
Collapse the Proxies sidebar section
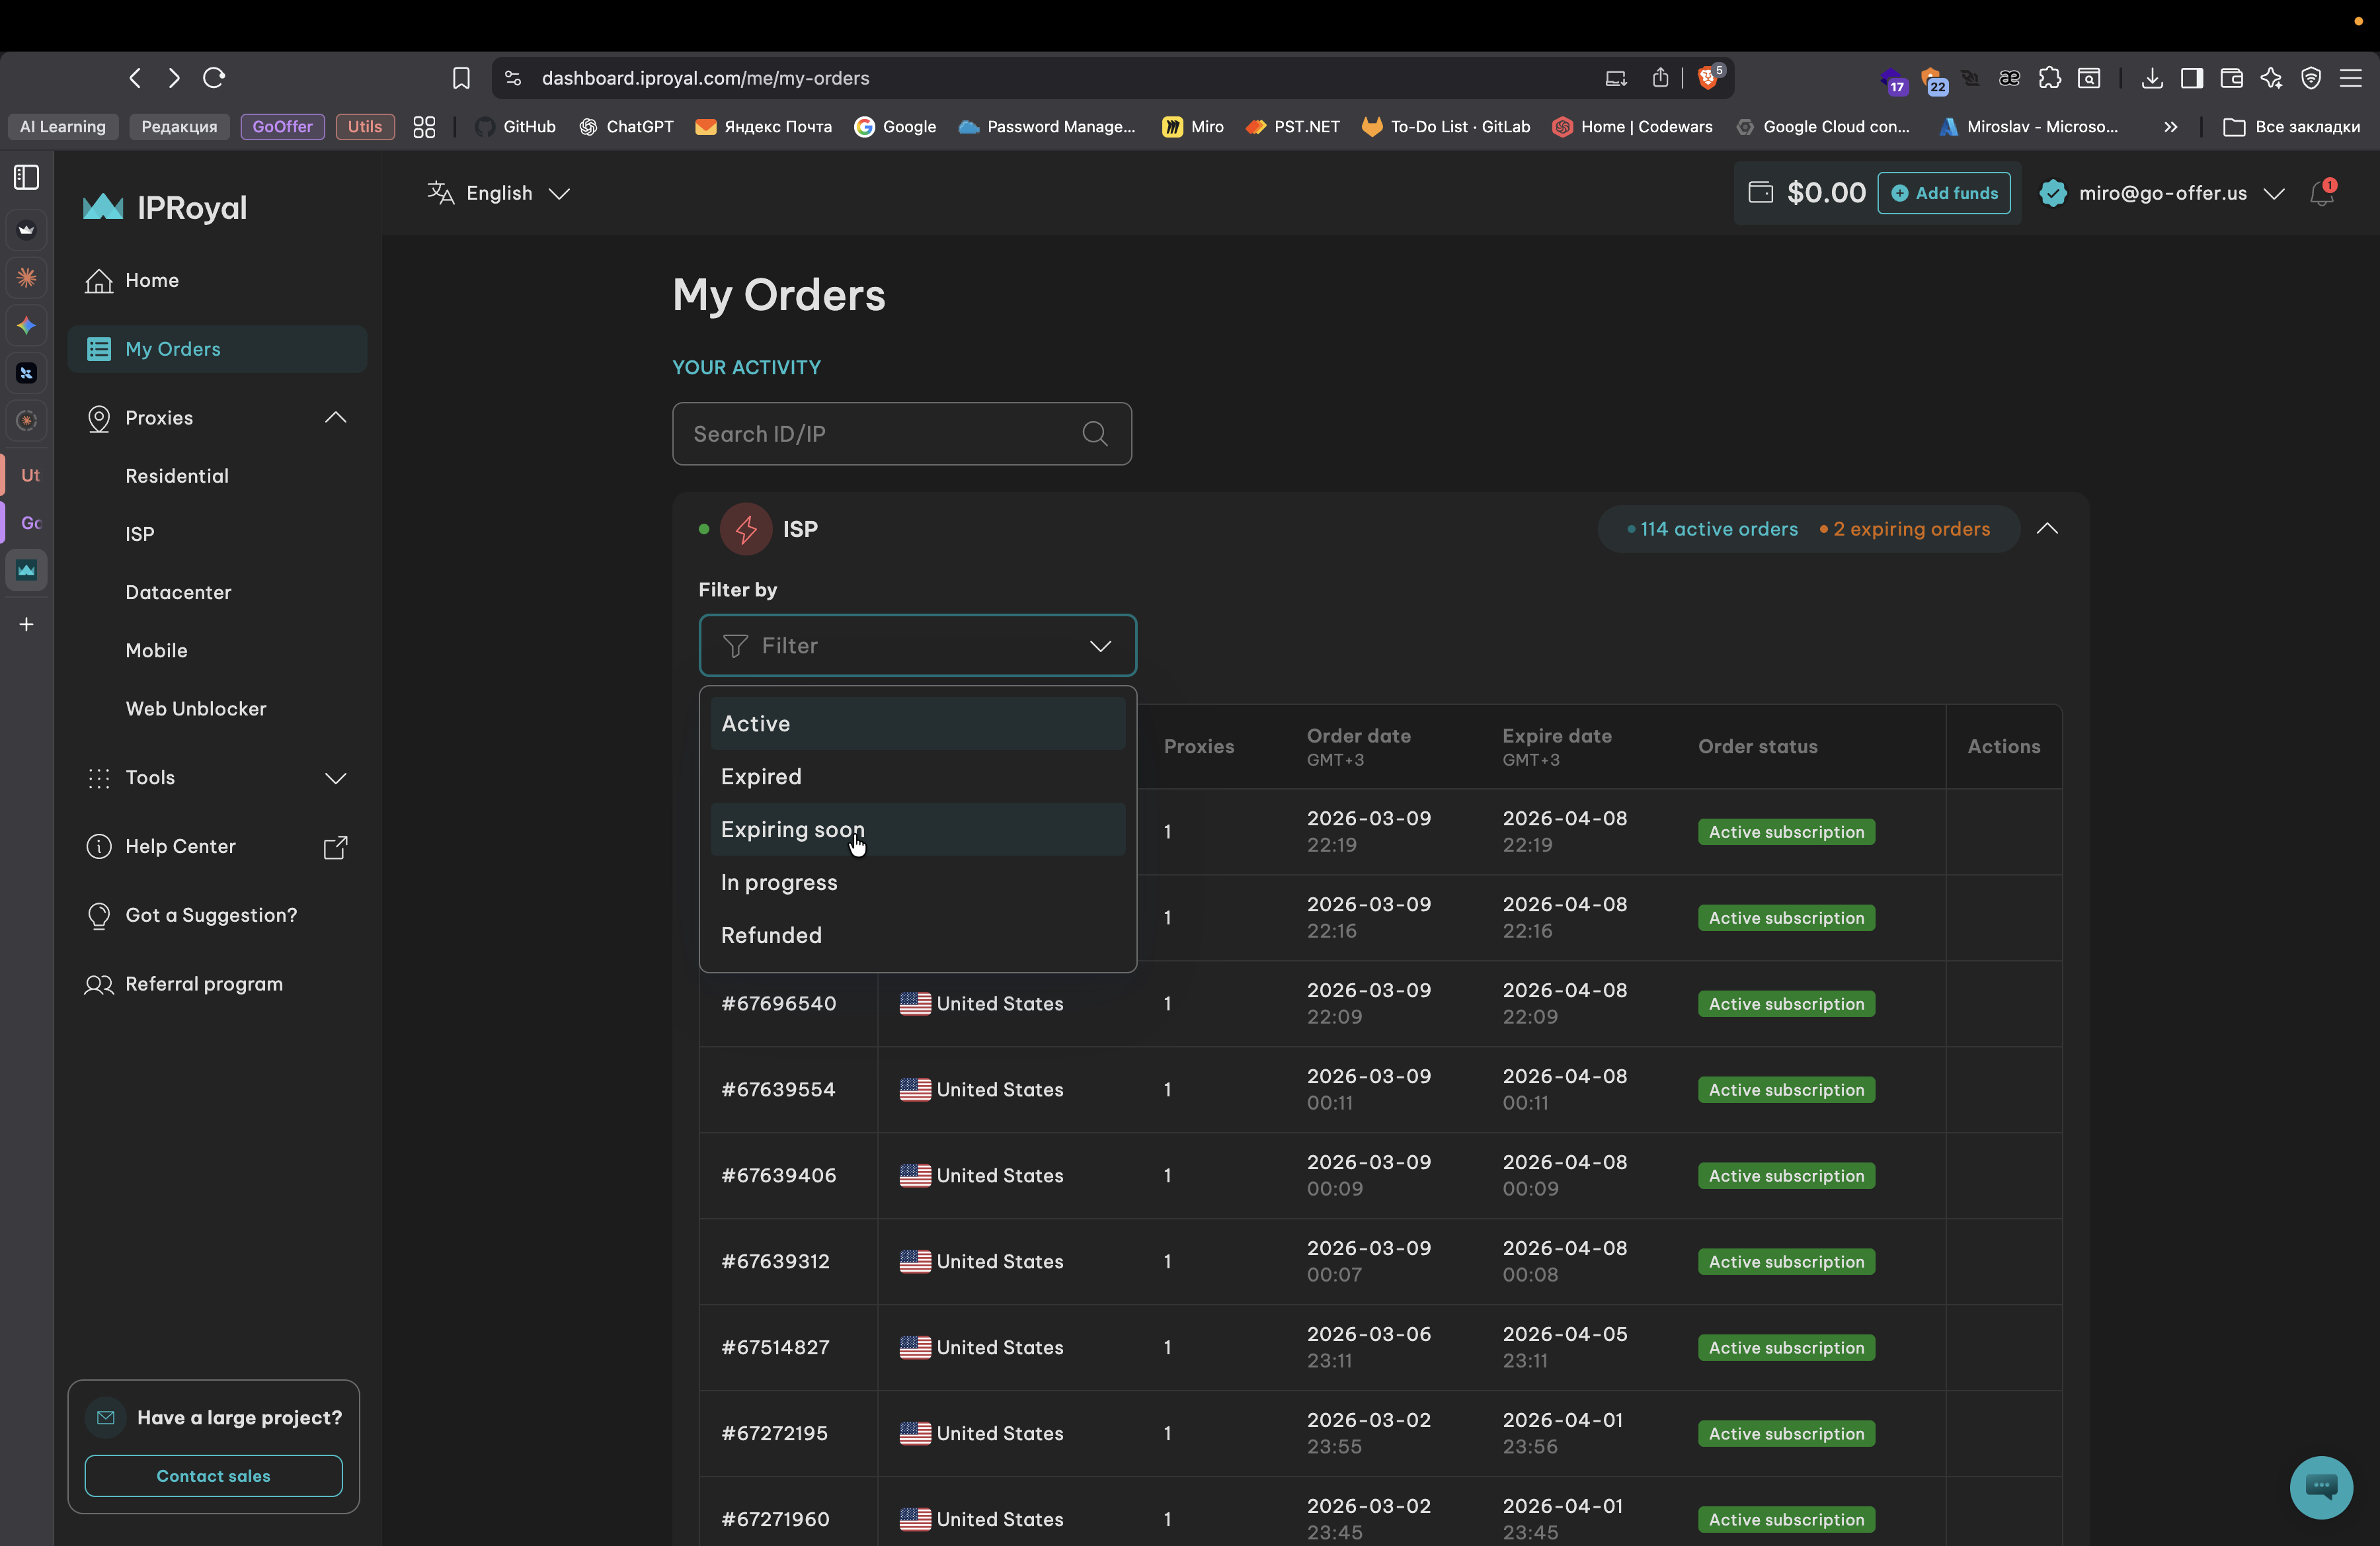(x=336, y=418)
